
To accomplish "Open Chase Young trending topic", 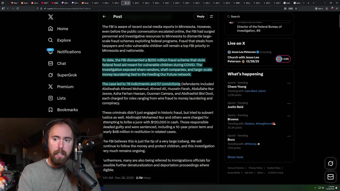I will coord(237,87).
